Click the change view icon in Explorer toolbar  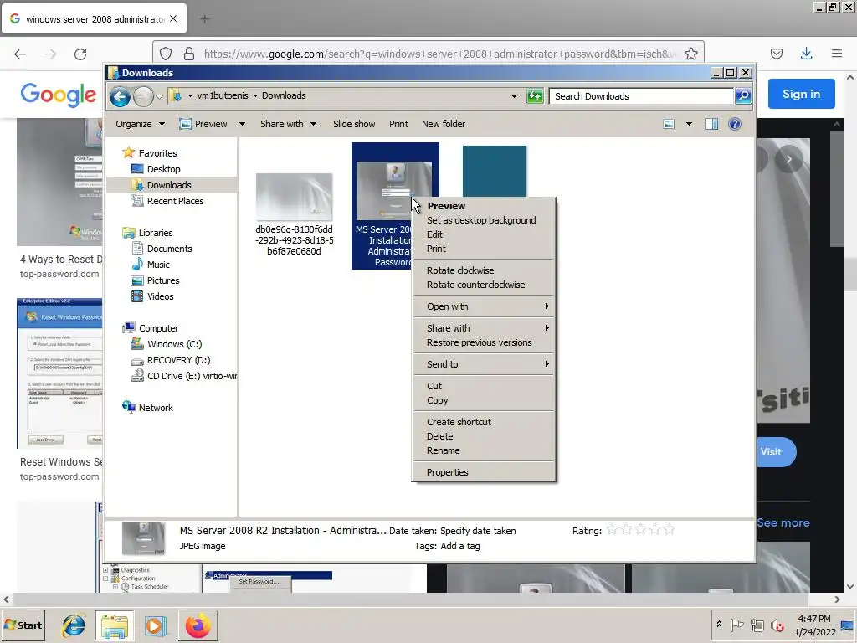point(669,124)
